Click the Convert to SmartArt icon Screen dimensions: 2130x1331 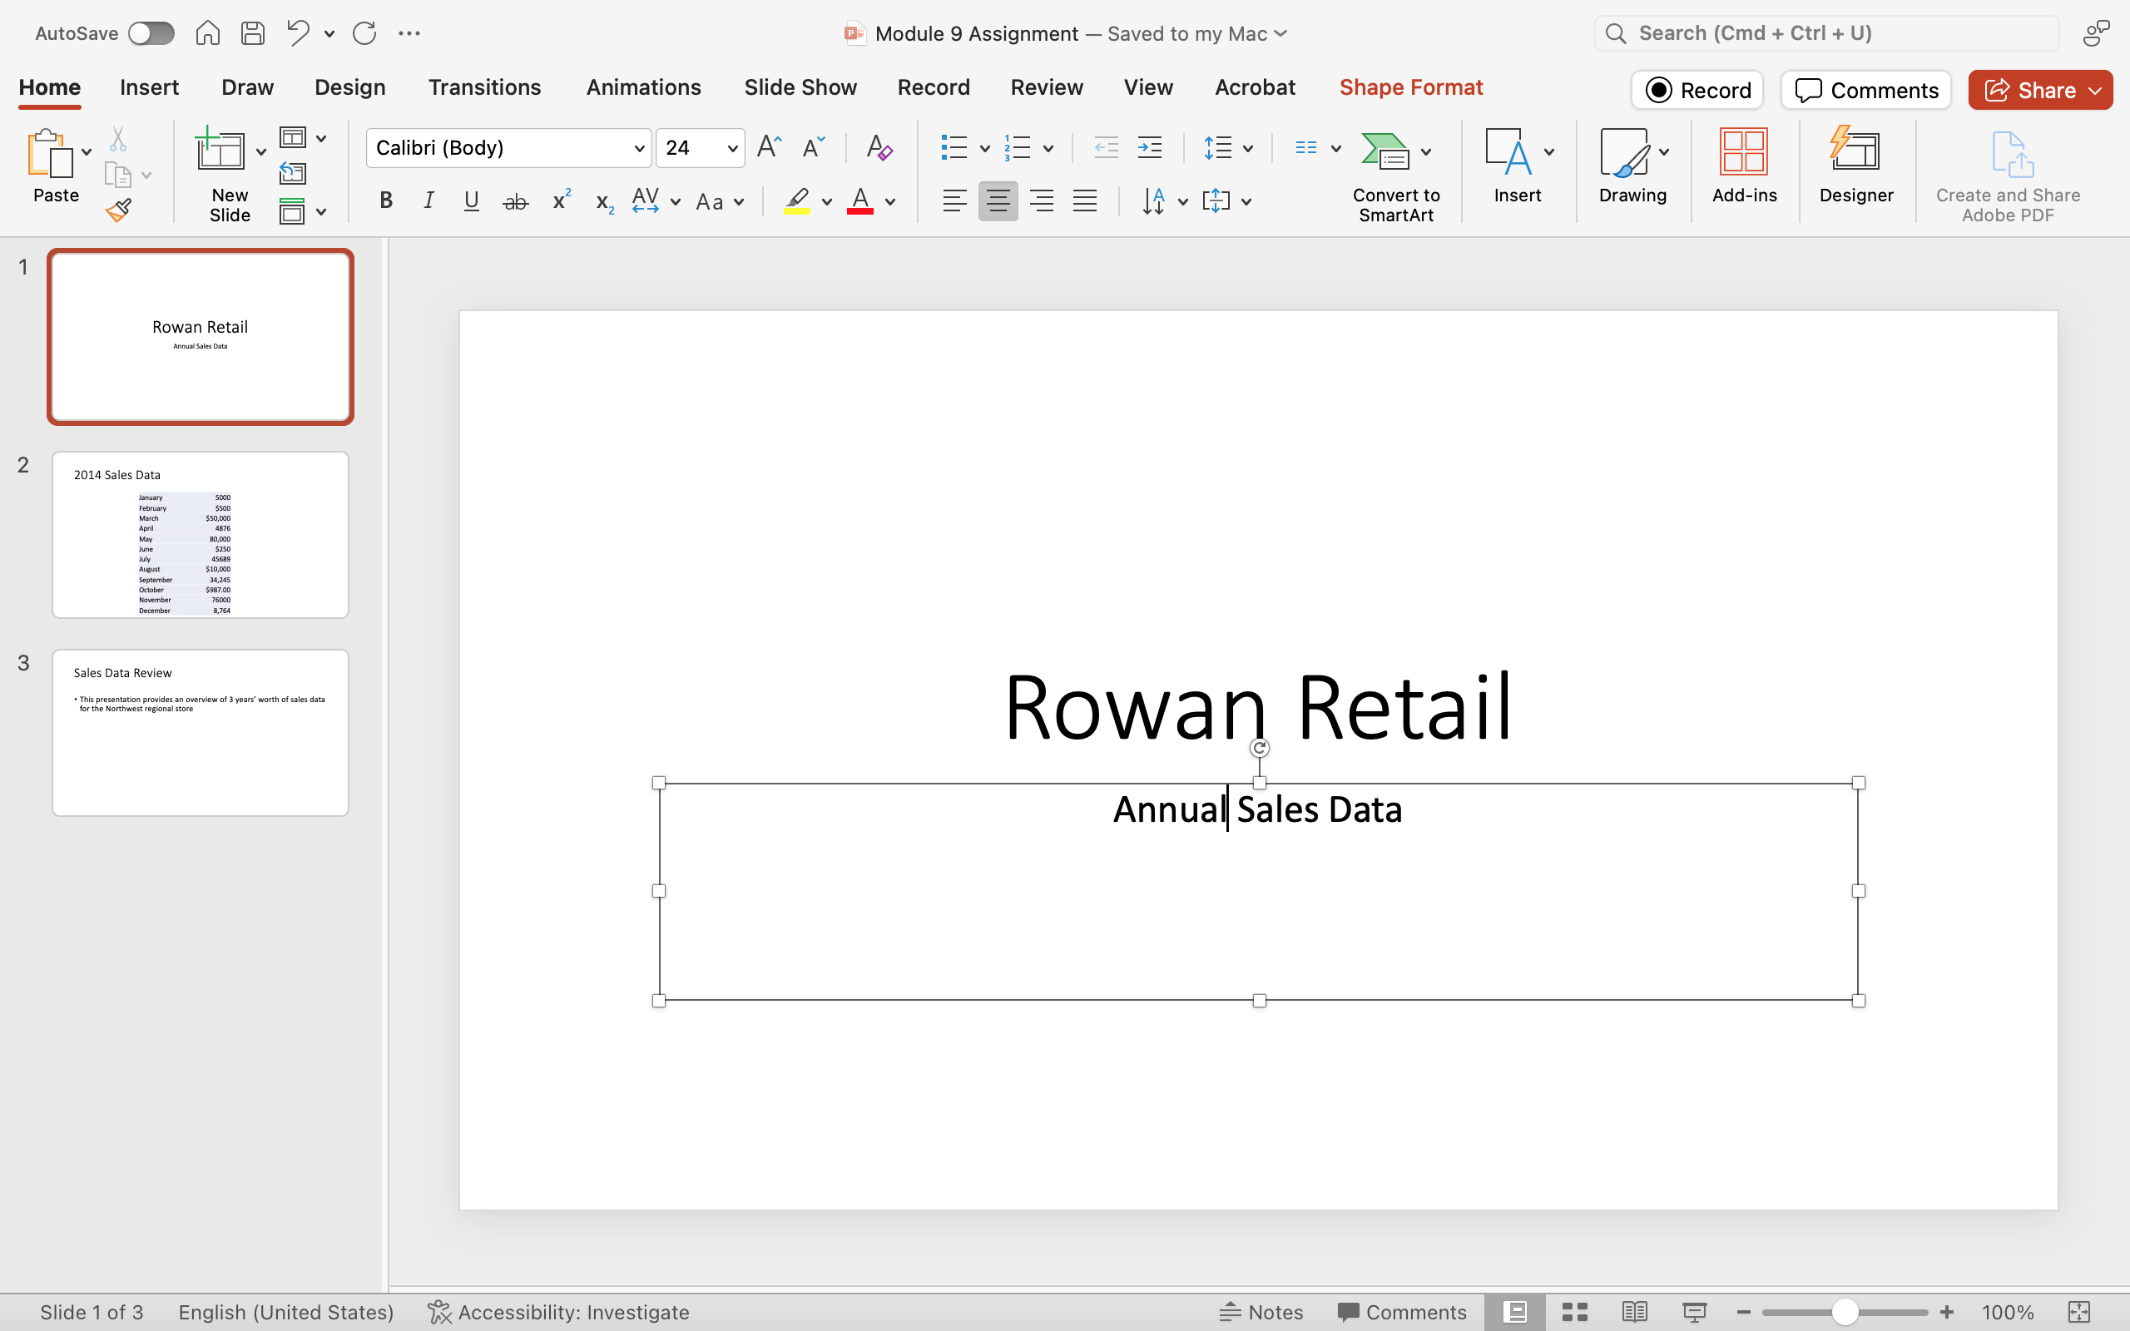point(1385,151)
